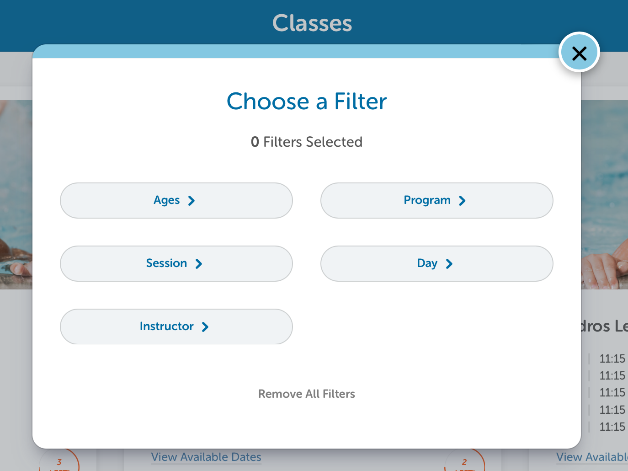Screen dimensions: 628x471
Task: Expand the Day filter list
Action: [x=437, y=264]
